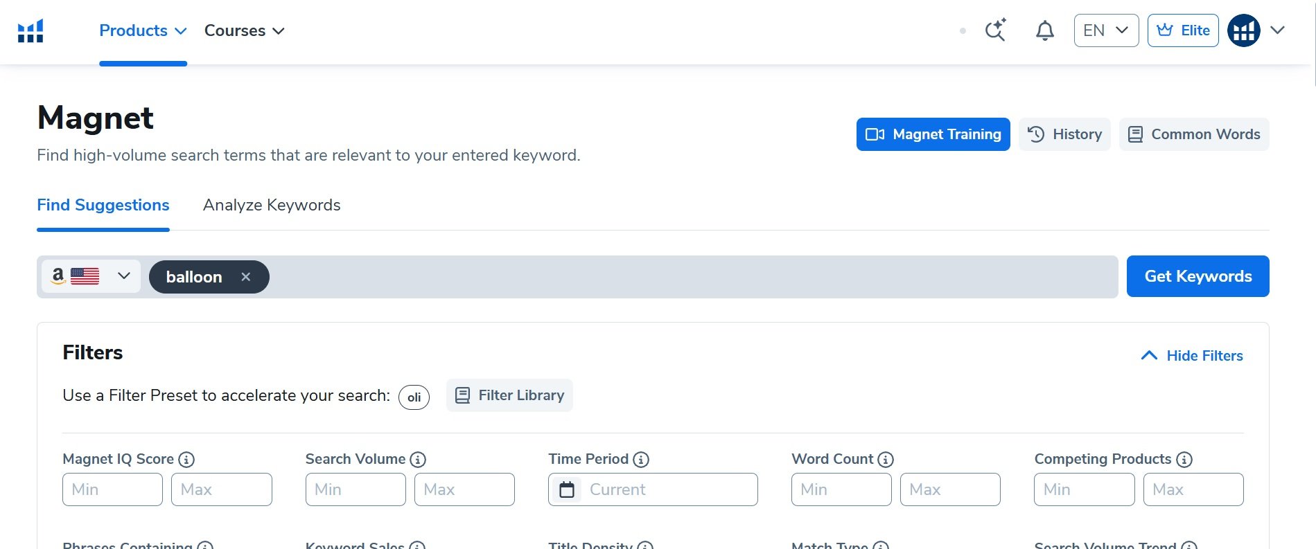Focus Search Volume Max field
This screenshot has width=1316, height=549.
tap(464, 489)
